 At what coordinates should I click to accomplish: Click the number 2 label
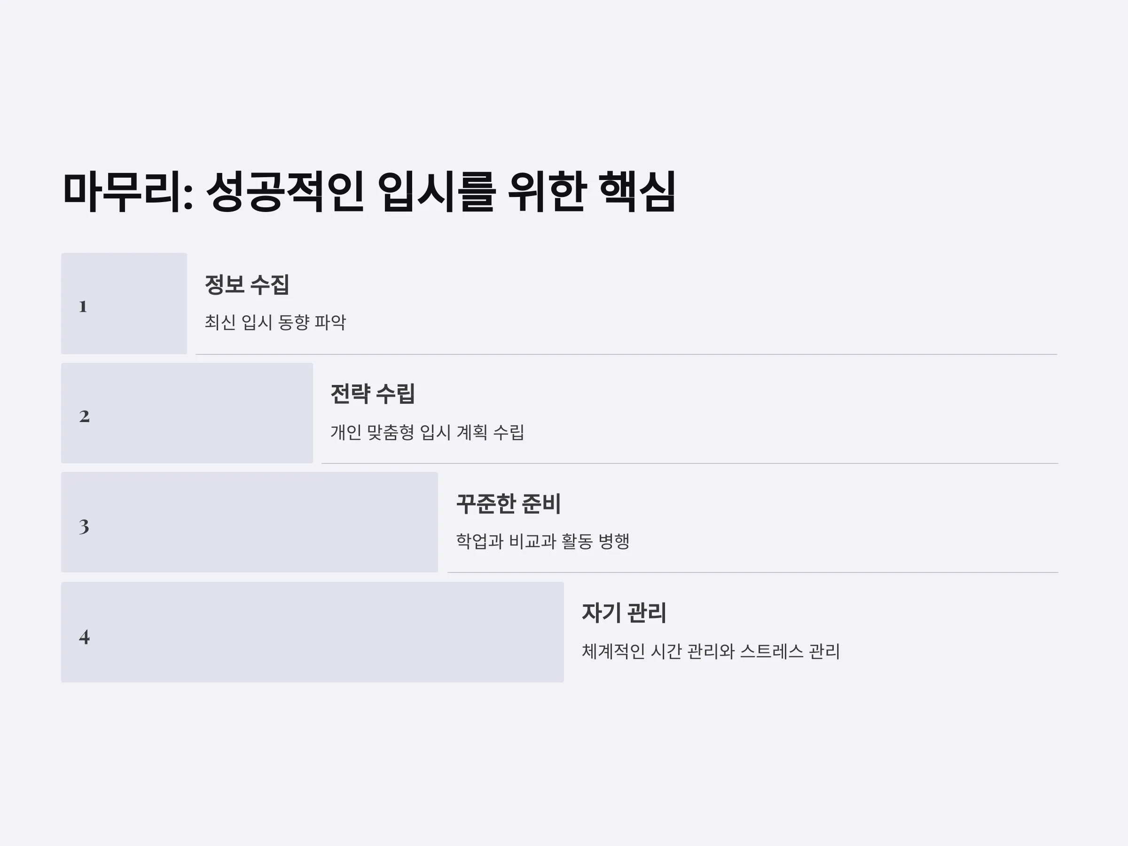[85, 416]
